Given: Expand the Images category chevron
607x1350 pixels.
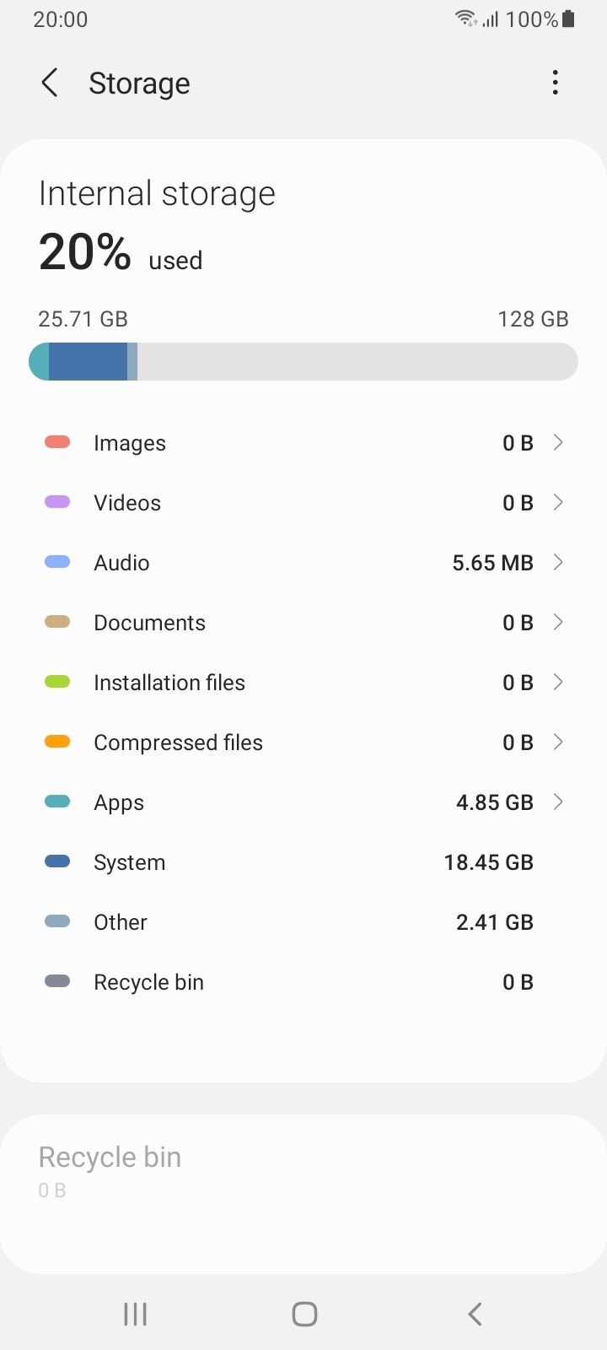Looking at the screenshot, I should [557, 442].
